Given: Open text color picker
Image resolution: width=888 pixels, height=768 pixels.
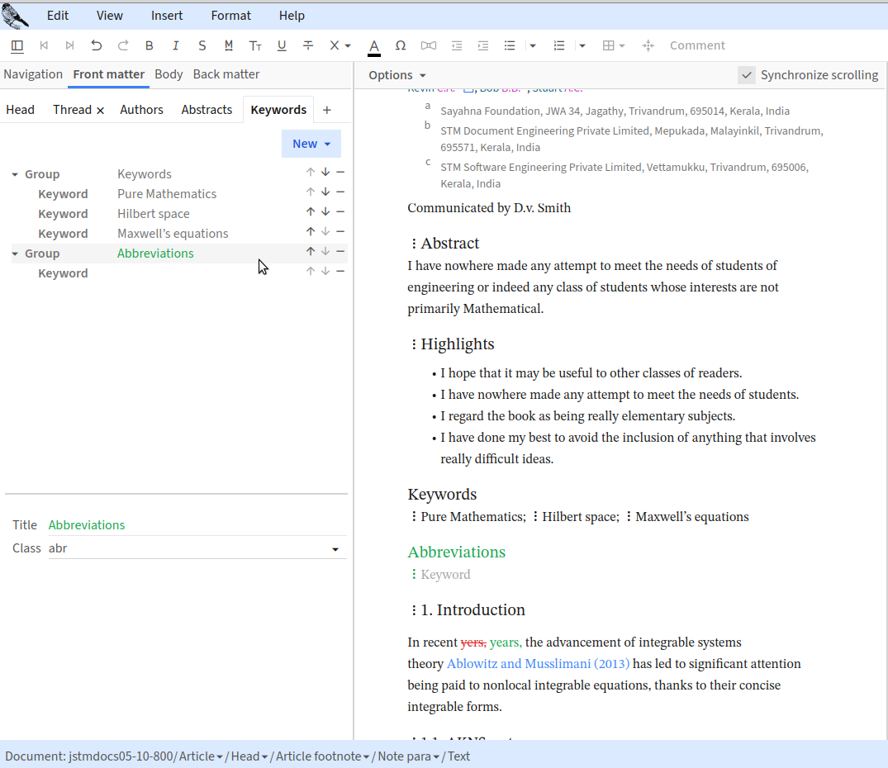Looking at the screenshot, I should pyautogui.click(x=374, y=46).
